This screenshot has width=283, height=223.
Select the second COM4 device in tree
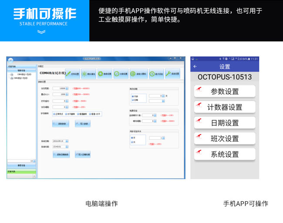click(21, 78)
